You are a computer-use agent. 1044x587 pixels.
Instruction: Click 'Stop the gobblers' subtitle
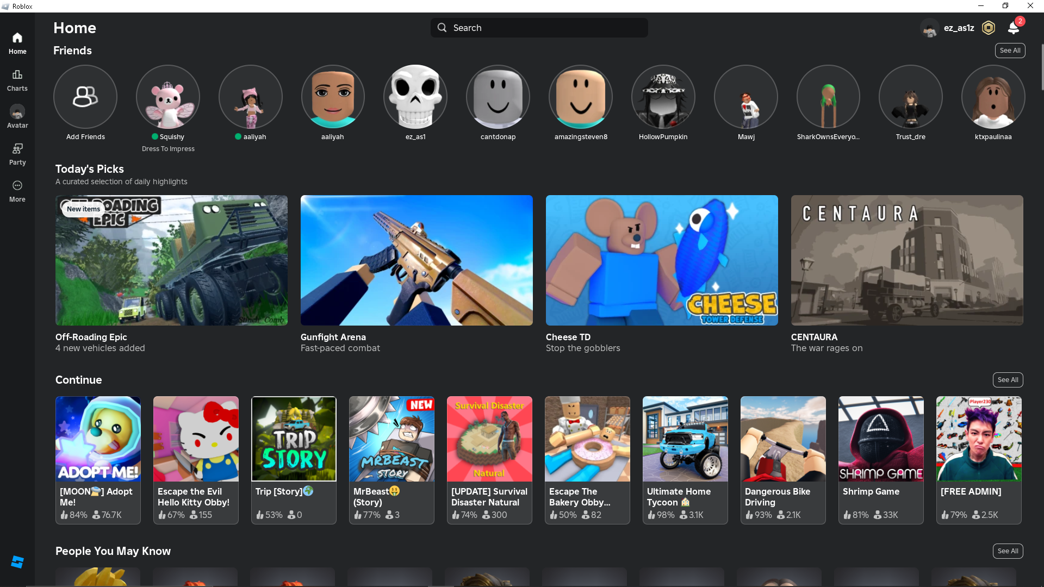tap(583, 348)
